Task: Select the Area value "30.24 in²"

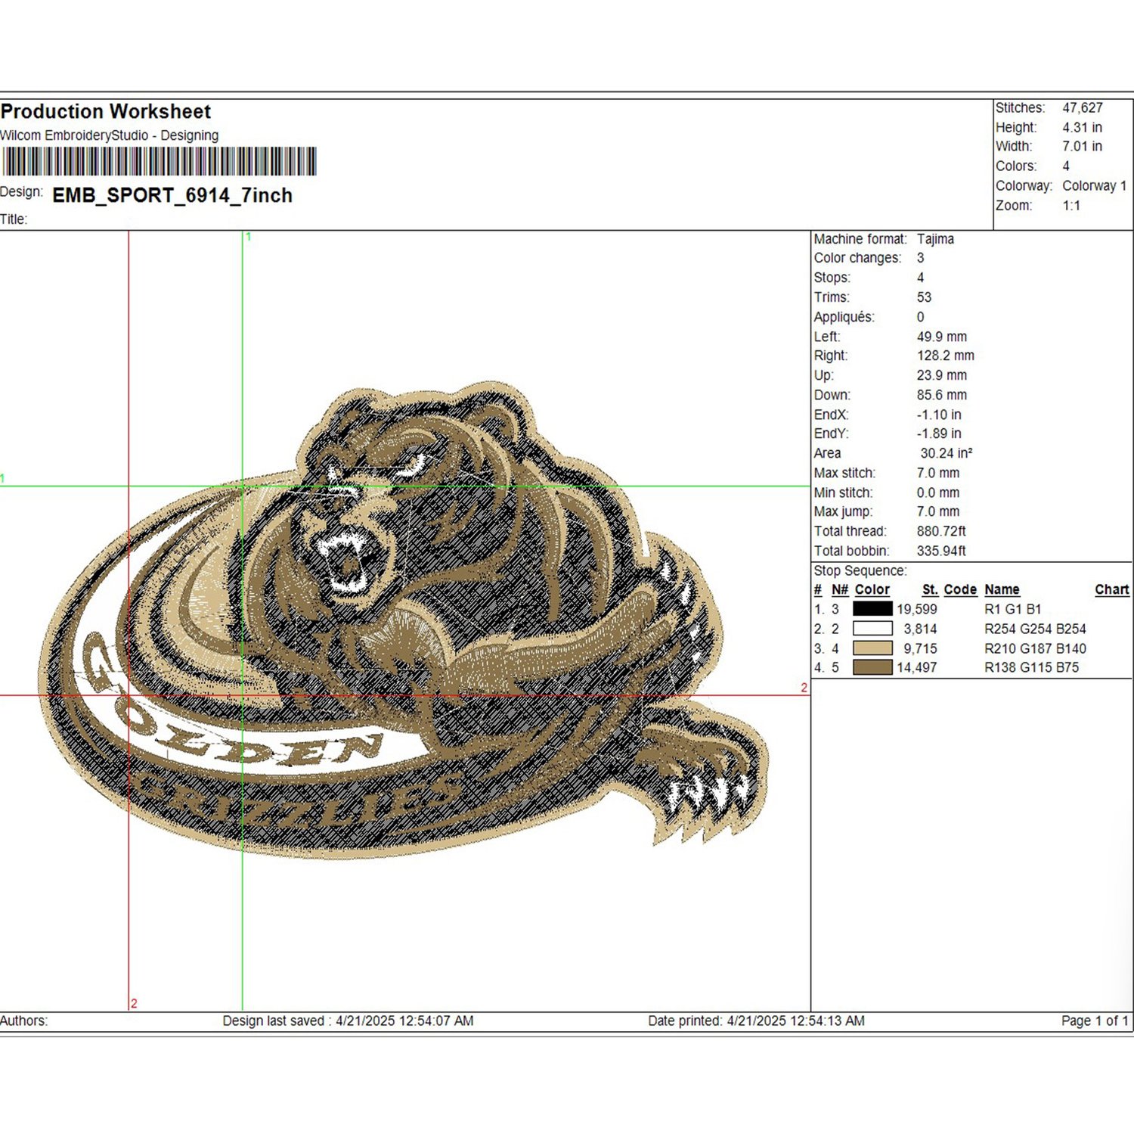Action: point(947,453)
